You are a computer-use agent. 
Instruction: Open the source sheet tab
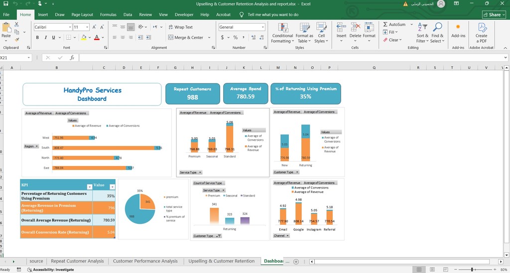coord(36,261)
